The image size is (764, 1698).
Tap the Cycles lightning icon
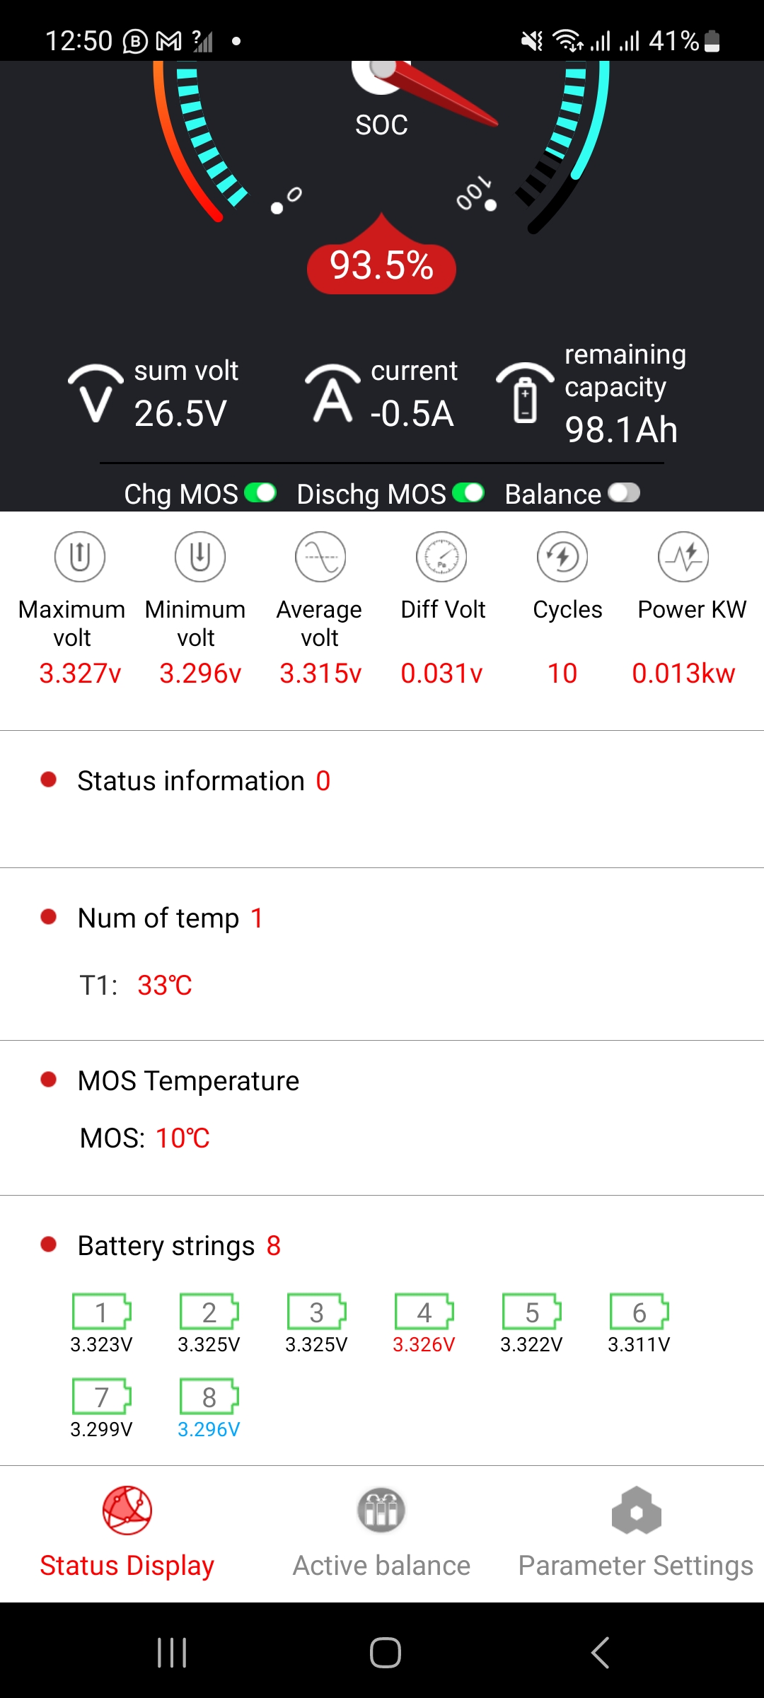[562, 557]
